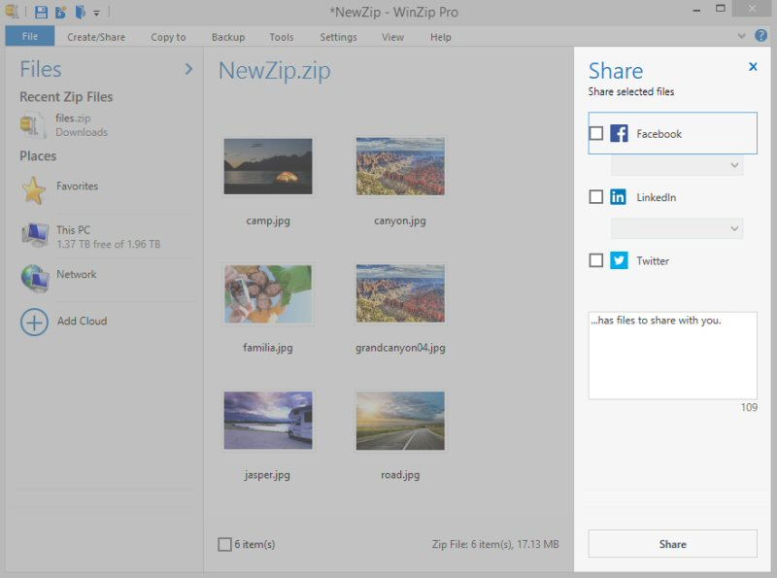Collapse the Files pane using chevron arrow
The image size is (777, 578).
coord(188,69)
